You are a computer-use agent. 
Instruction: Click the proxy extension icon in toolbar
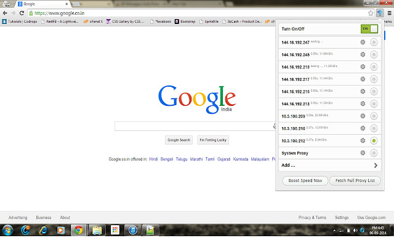[380, 13]
